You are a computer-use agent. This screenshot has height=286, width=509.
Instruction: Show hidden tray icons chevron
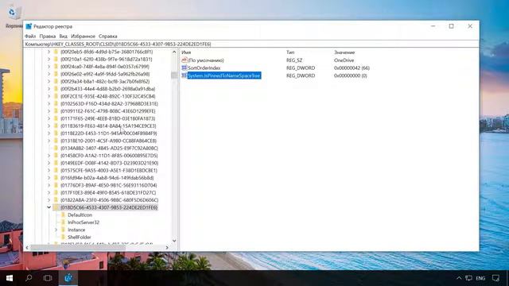pos(459,278)
